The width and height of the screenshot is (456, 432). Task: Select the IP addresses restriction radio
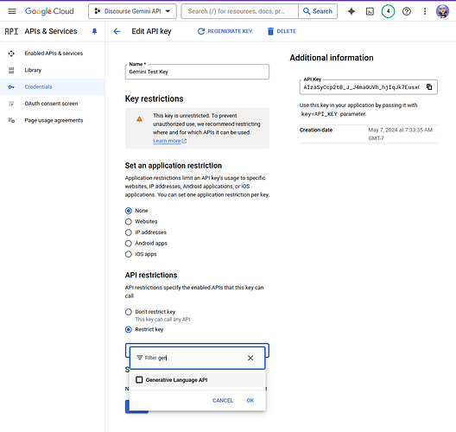tap(128, 232)
